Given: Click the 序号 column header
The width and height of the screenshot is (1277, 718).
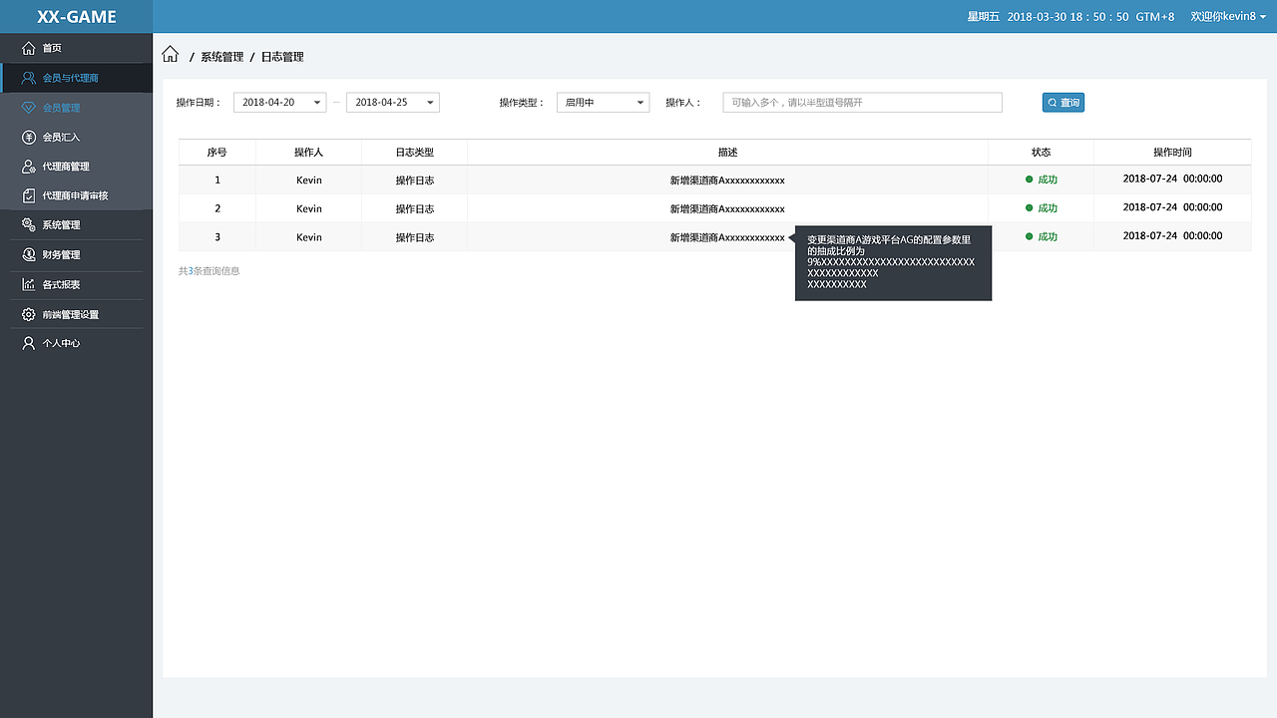Looking at the screenshot, I should point(217,153).
